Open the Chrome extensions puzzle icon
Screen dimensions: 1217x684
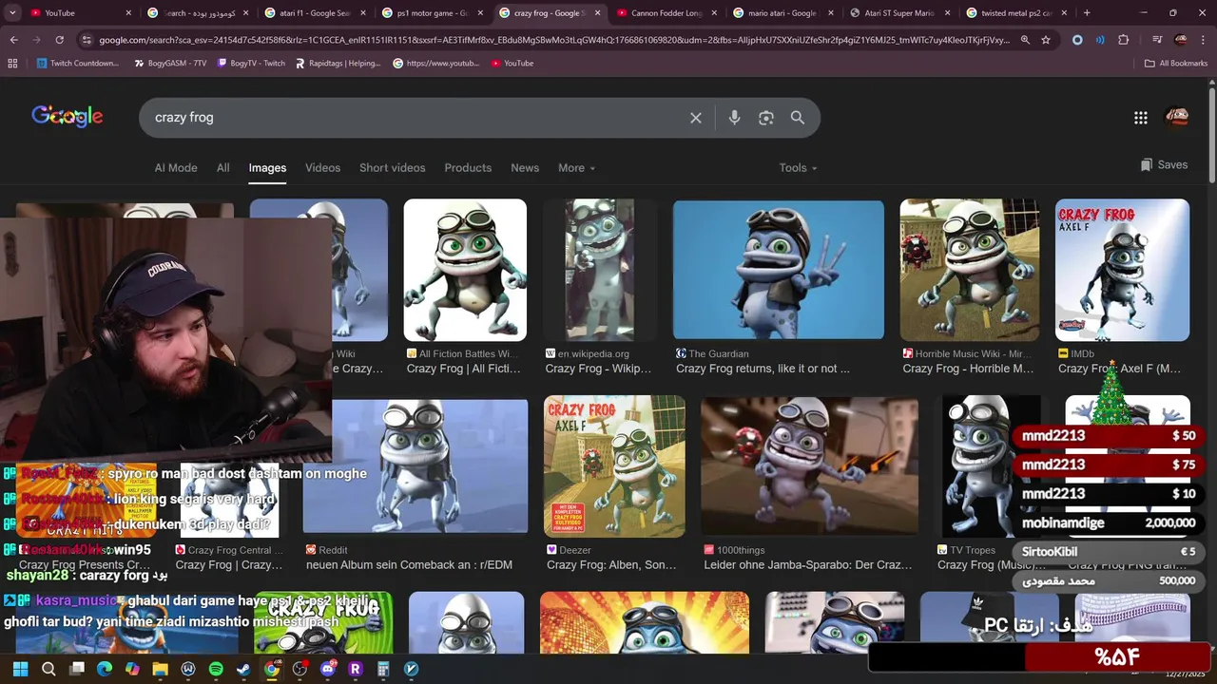pyautogui.click(x=1124, y=40)
